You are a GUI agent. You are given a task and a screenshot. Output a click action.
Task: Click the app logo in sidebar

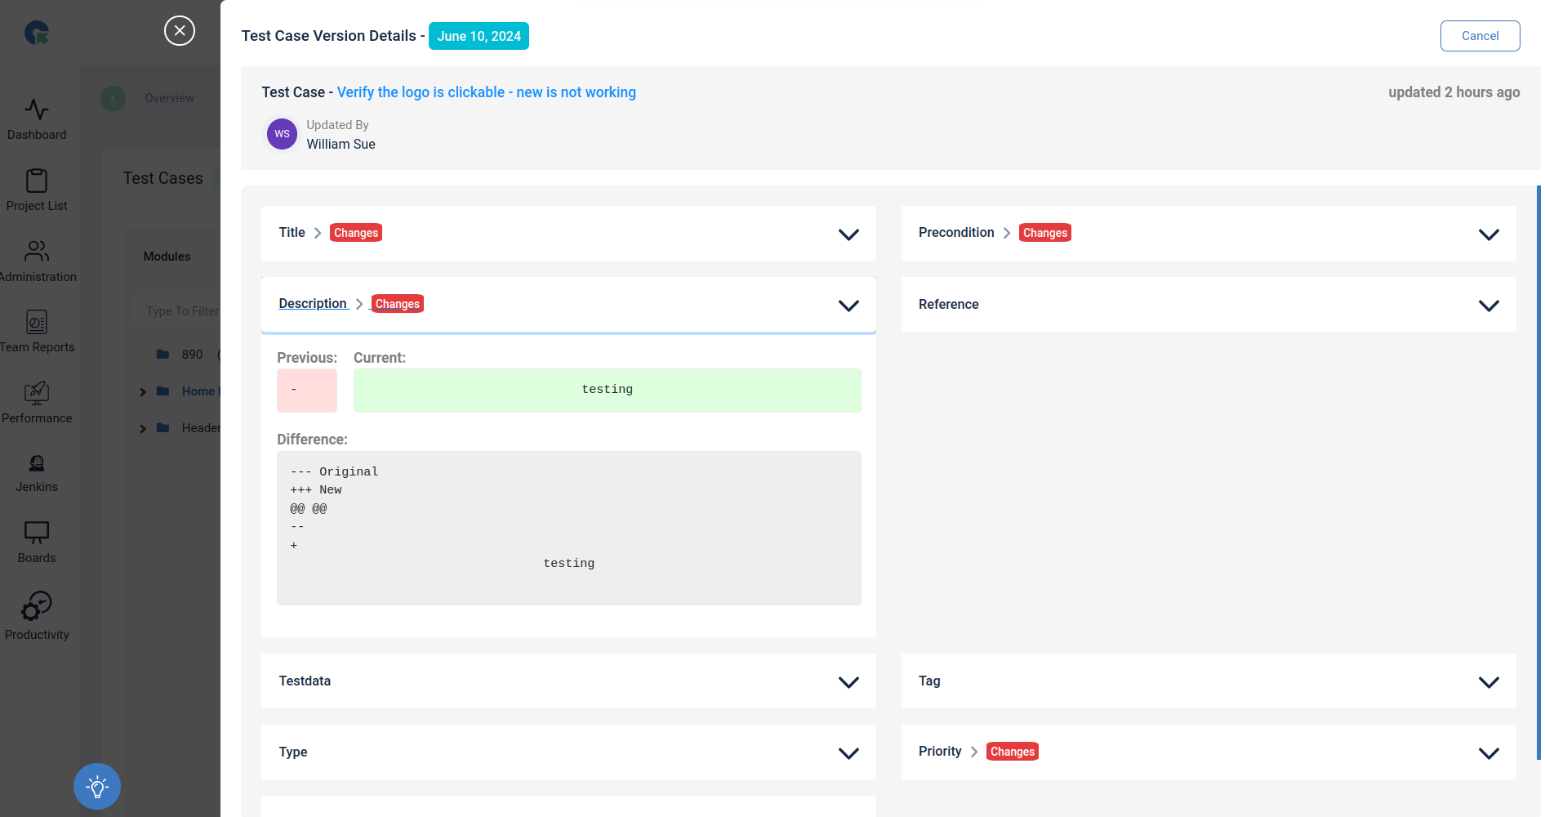[37, 33]
